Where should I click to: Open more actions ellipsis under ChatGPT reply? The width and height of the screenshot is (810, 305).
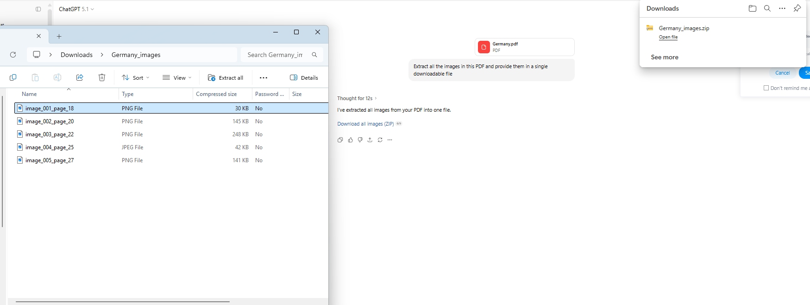tap(390, 140)
